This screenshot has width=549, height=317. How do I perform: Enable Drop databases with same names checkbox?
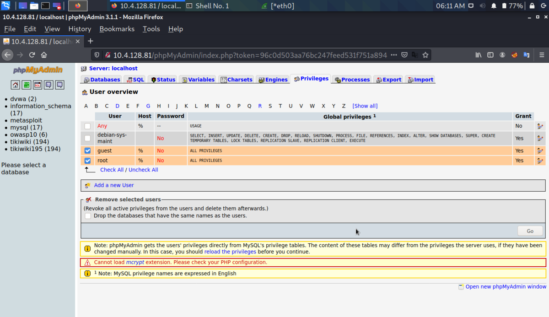pyautogui.click(x=88, y=216)
